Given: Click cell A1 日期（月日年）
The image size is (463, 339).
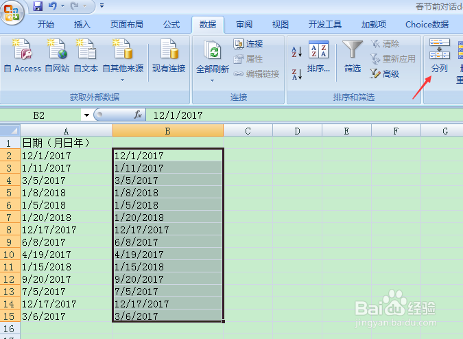Looking at the screenshot, I should pos(67,143).
